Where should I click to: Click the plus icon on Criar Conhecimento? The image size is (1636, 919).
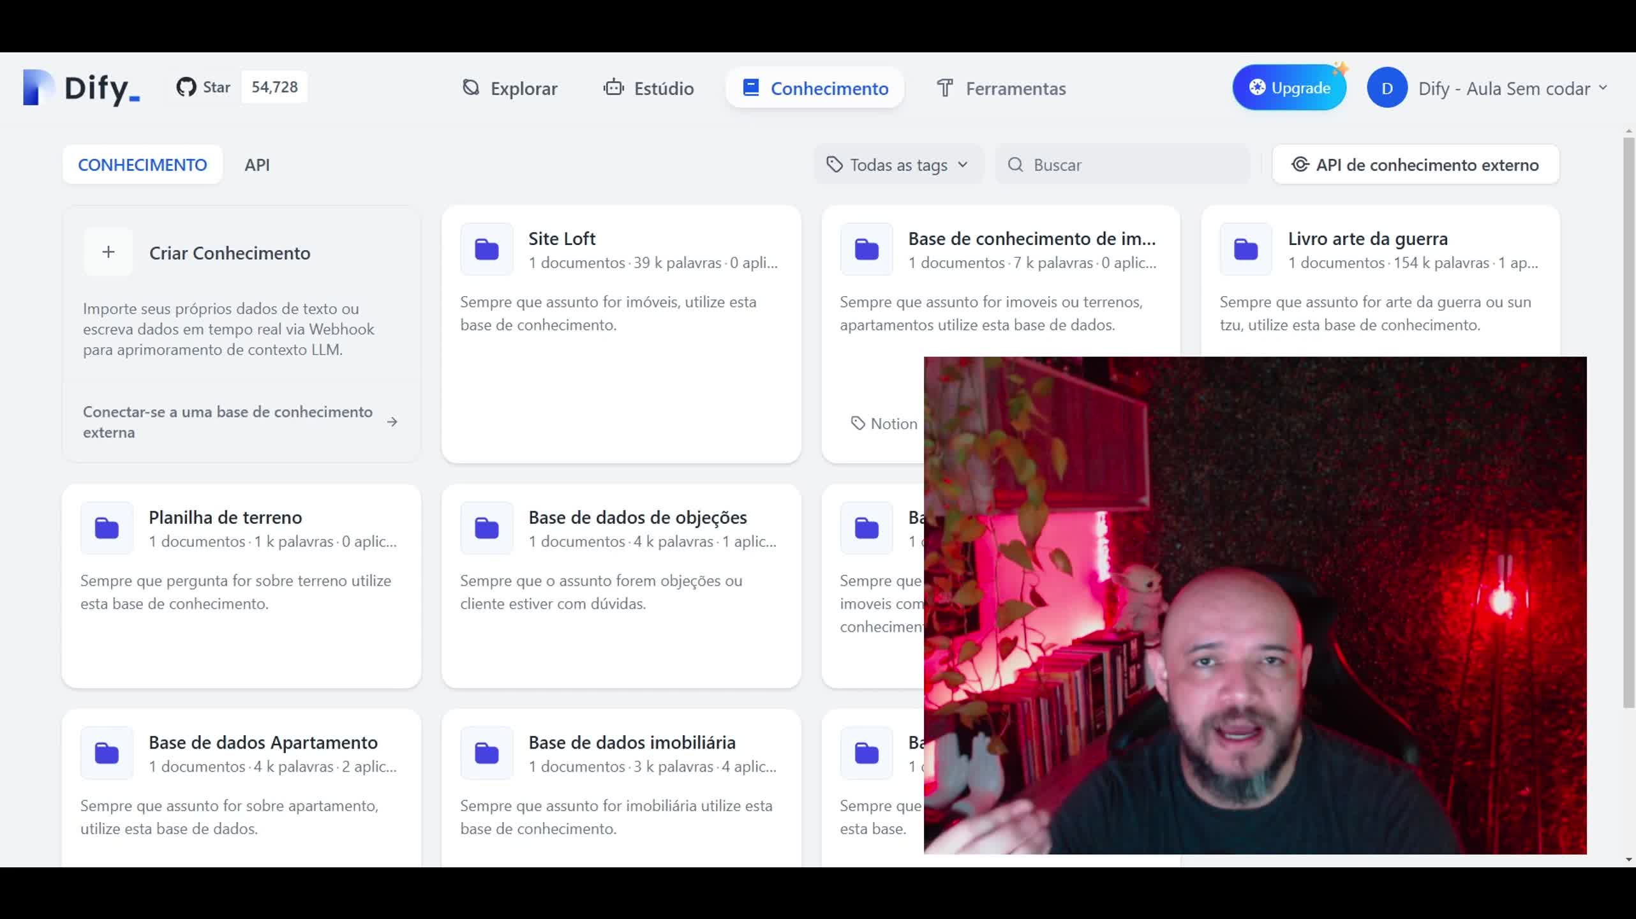(x=108, y=252)
